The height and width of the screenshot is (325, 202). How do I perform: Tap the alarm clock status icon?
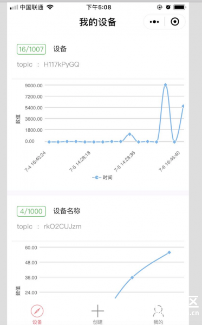pos(168,7)
